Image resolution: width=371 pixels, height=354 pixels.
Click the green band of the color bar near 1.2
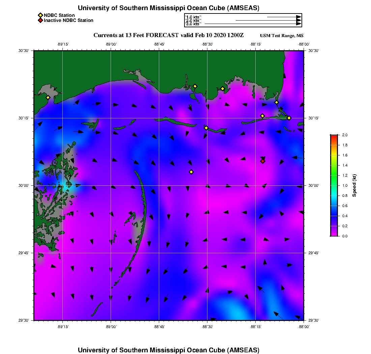[334, 175]
